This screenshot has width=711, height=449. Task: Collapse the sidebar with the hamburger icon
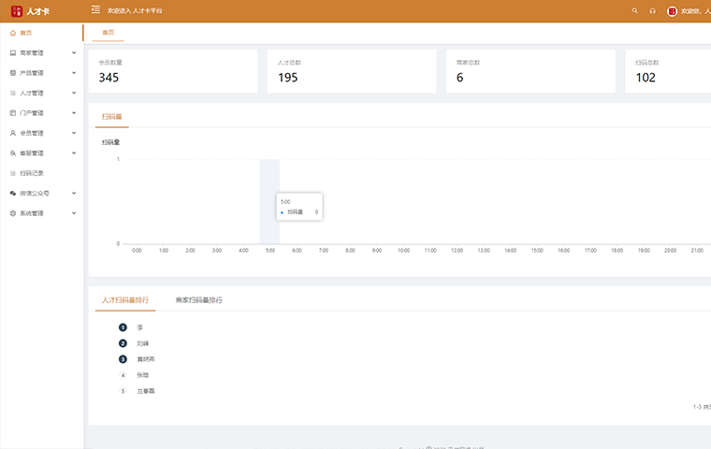click(95, 10)
